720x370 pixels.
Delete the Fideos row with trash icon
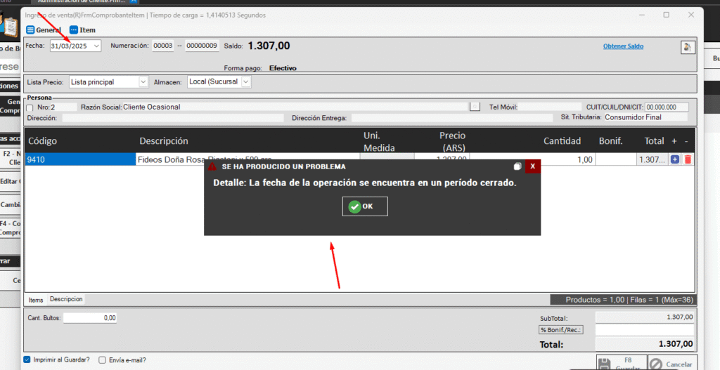coord(688,159)
